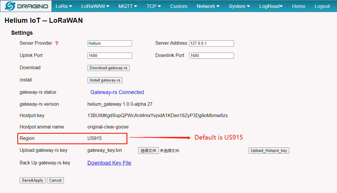Click the helium_gateway 1.0.0-alpha.27 version text
Image resolution: width=337 pixels, height=193 pixels.
[120, 104]
